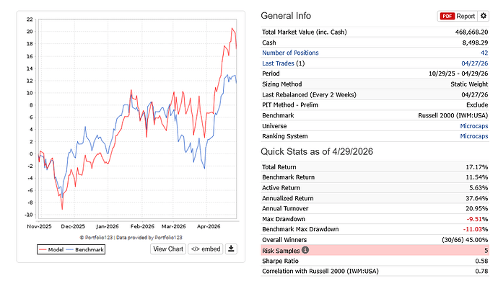Image resolution: width=498 pixels, height=281 pixels.
Task: Open the Microcaps universe link
Action: tap(474, 126)
